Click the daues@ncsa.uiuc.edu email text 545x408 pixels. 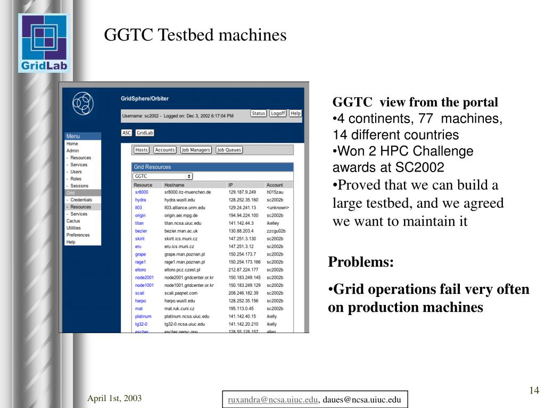(x=362, y=399)
